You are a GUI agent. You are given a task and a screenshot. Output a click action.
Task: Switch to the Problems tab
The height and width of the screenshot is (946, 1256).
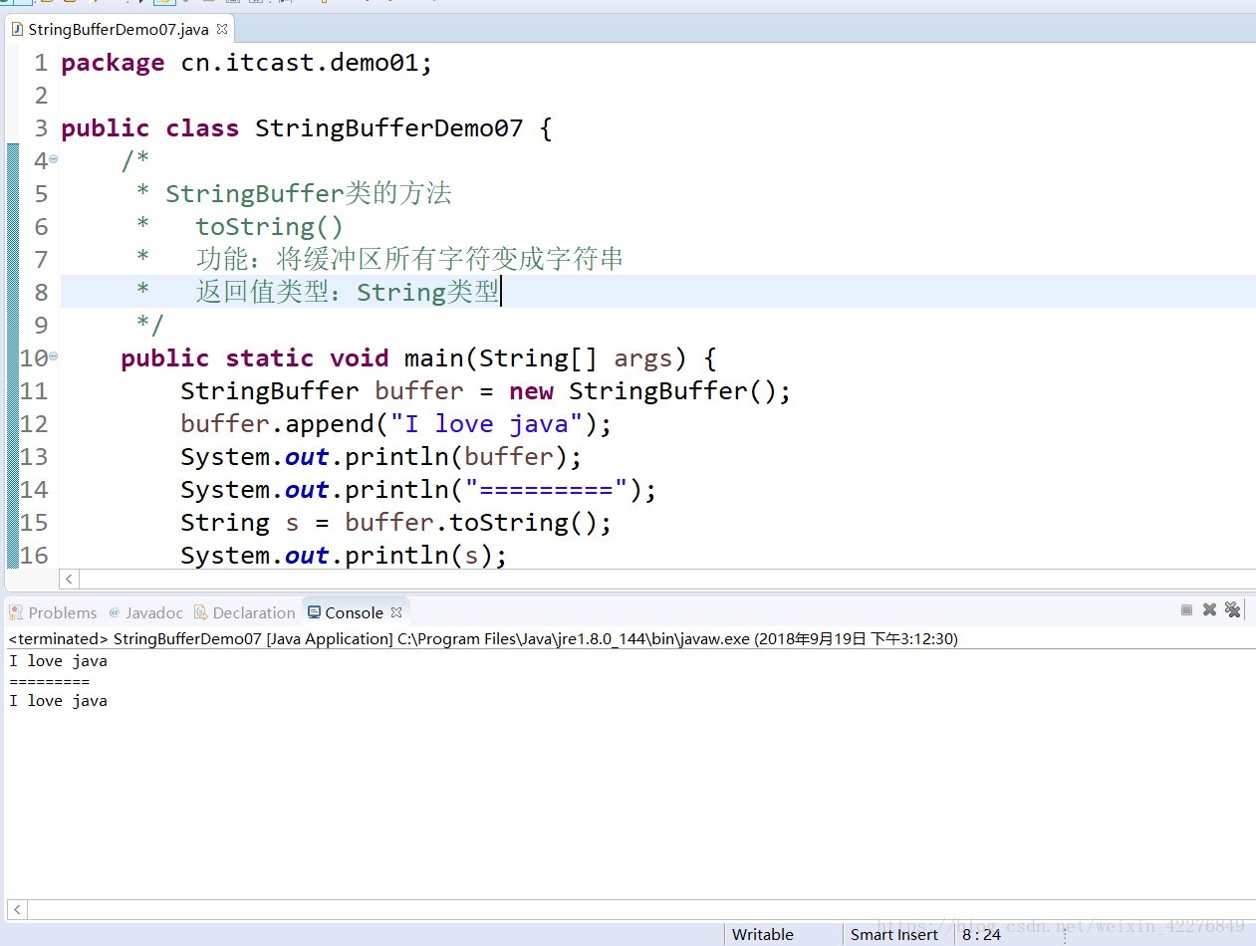point(53,612)
